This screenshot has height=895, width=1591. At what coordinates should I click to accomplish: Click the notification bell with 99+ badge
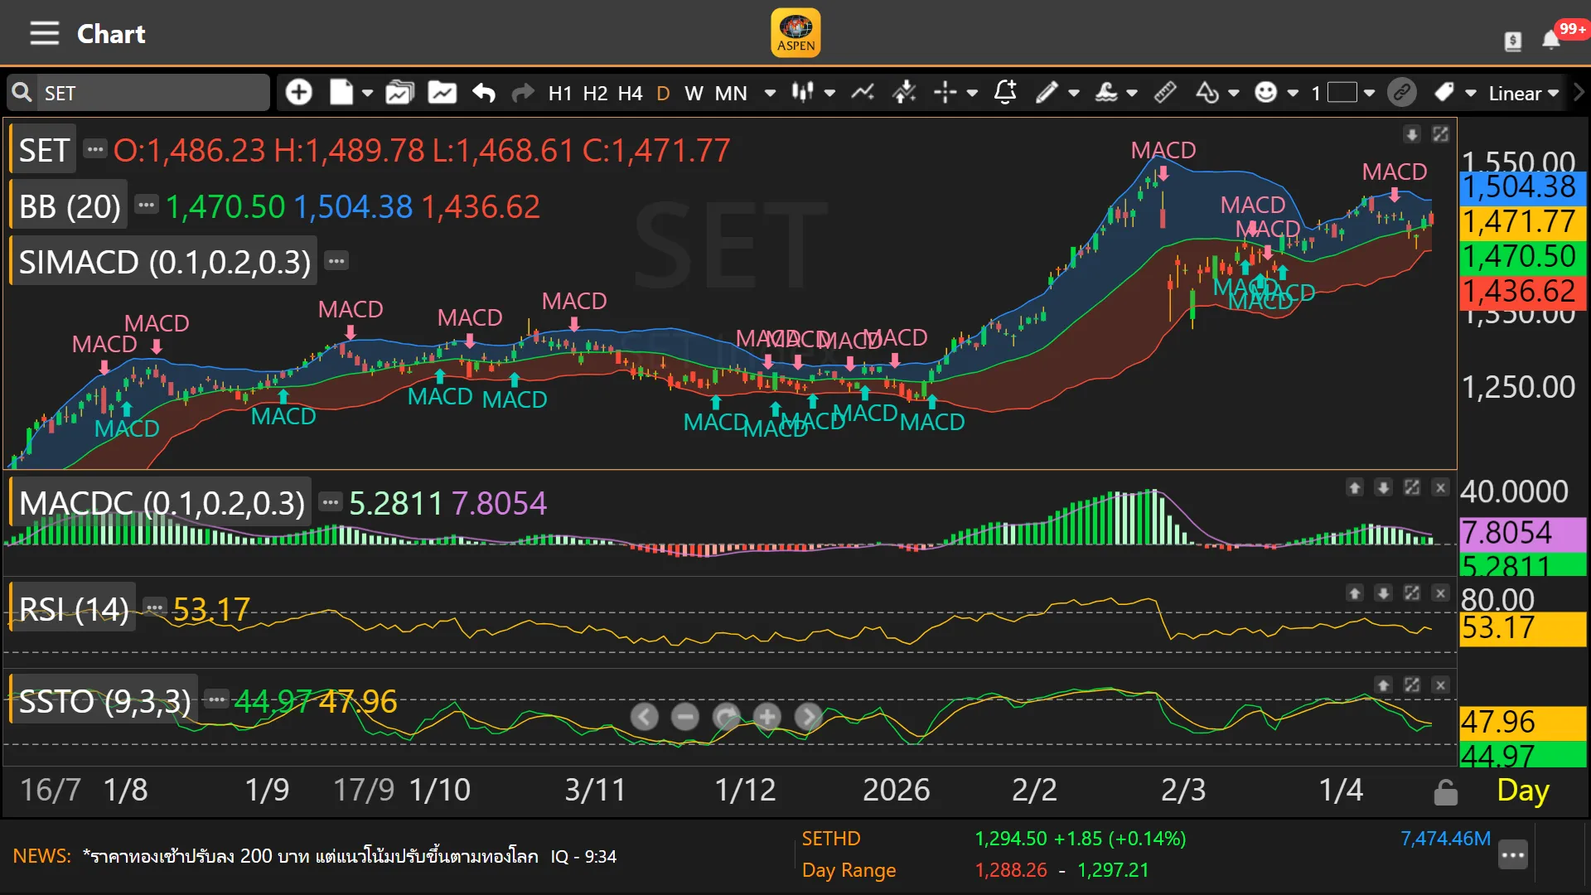coord(1551,39)
